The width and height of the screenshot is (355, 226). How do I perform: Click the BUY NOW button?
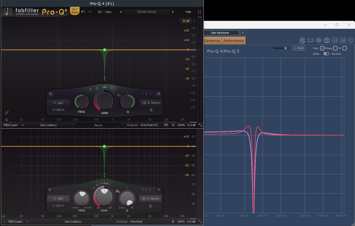[75, 11]
